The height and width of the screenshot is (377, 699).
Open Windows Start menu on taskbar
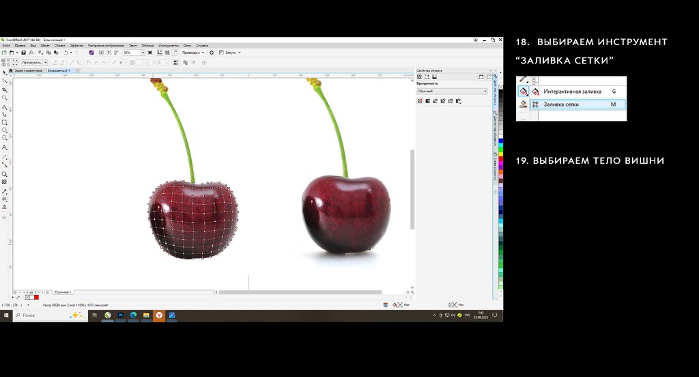[6, 316]
